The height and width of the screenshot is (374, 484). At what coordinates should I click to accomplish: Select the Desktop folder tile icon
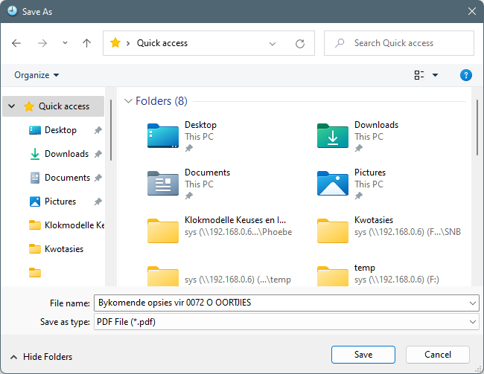click(x=163, y=135)
